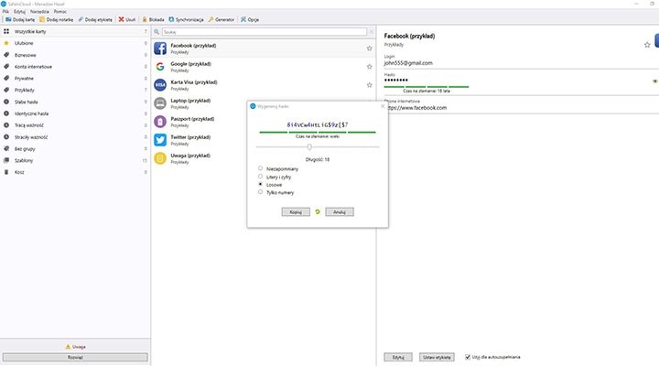Select the Niezapomniany radio option

point(261,168)
